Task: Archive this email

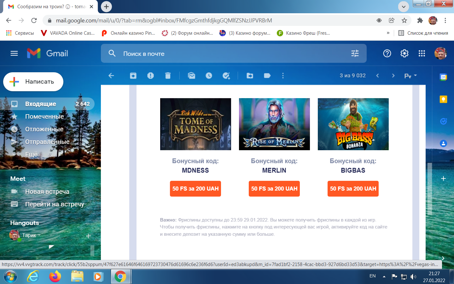Action: 133,75
